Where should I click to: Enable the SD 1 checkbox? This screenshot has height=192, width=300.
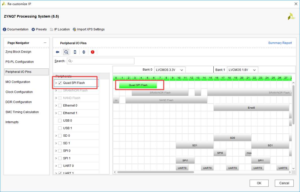(60, 143)
